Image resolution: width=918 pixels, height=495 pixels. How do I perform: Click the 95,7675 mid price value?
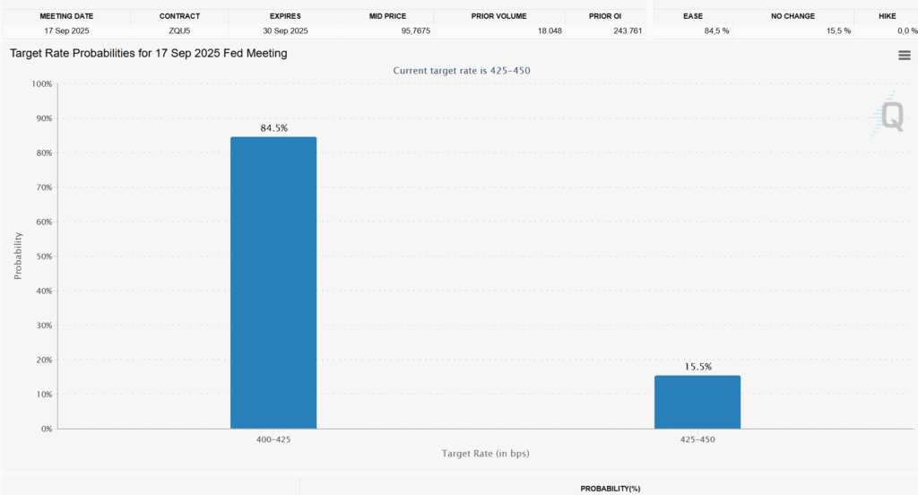click(416, 31)
